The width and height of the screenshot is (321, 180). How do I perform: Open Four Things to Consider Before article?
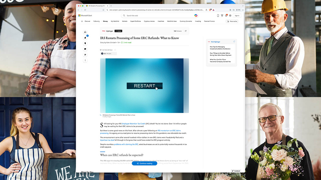221,54
